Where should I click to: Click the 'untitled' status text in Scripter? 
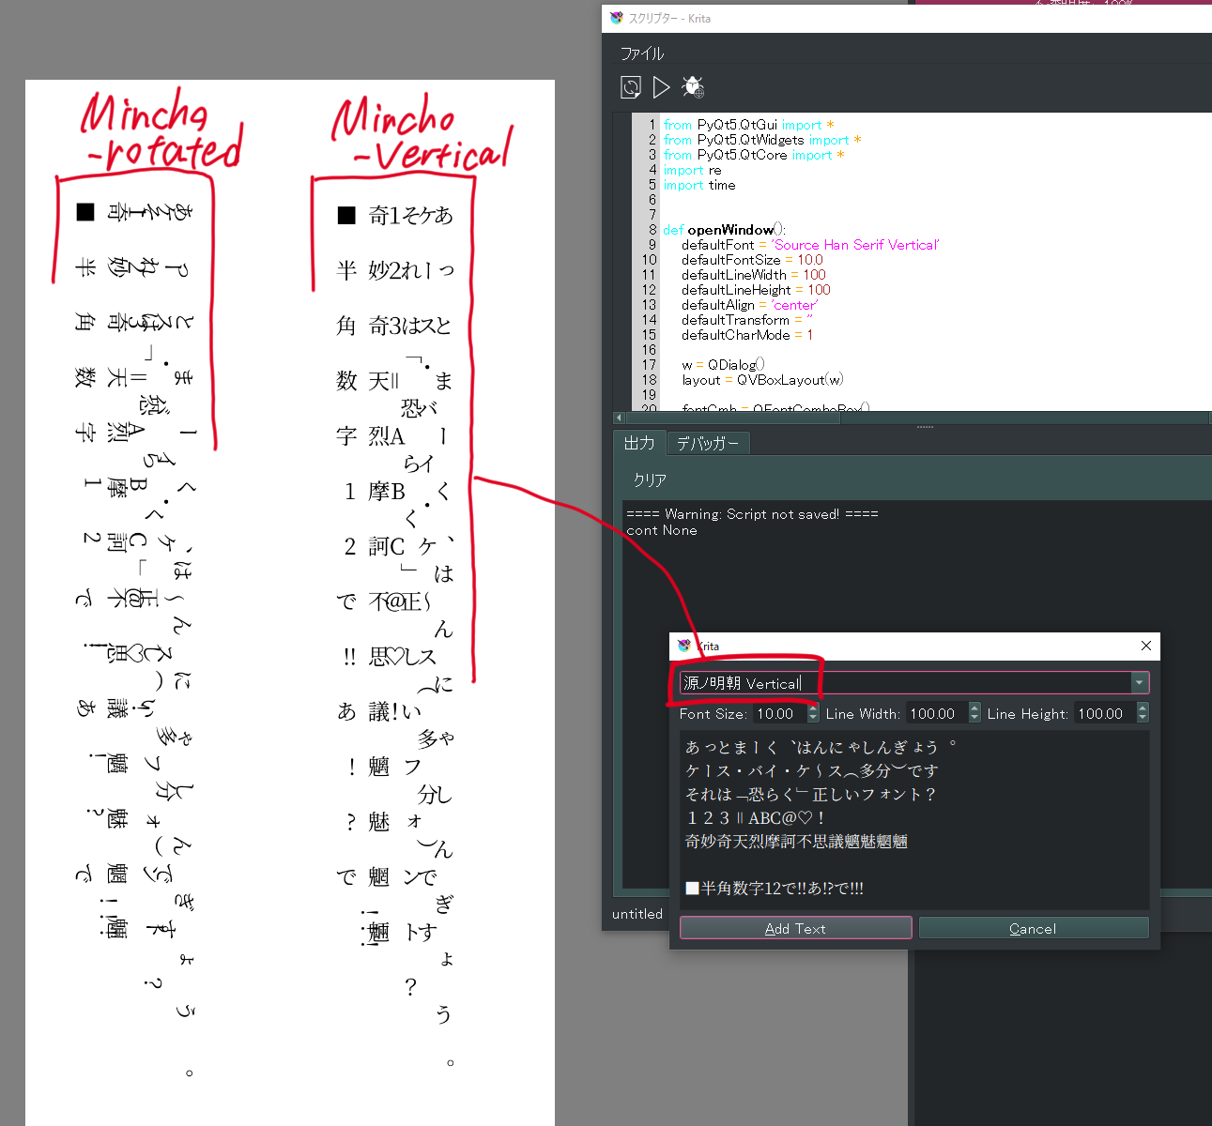pyautogui.click(x=637, y=914)
